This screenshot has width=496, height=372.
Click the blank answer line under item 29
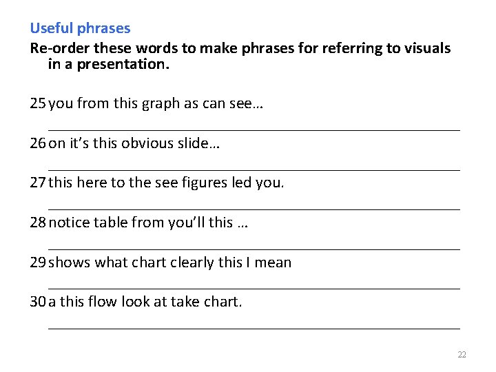[254, 288]
